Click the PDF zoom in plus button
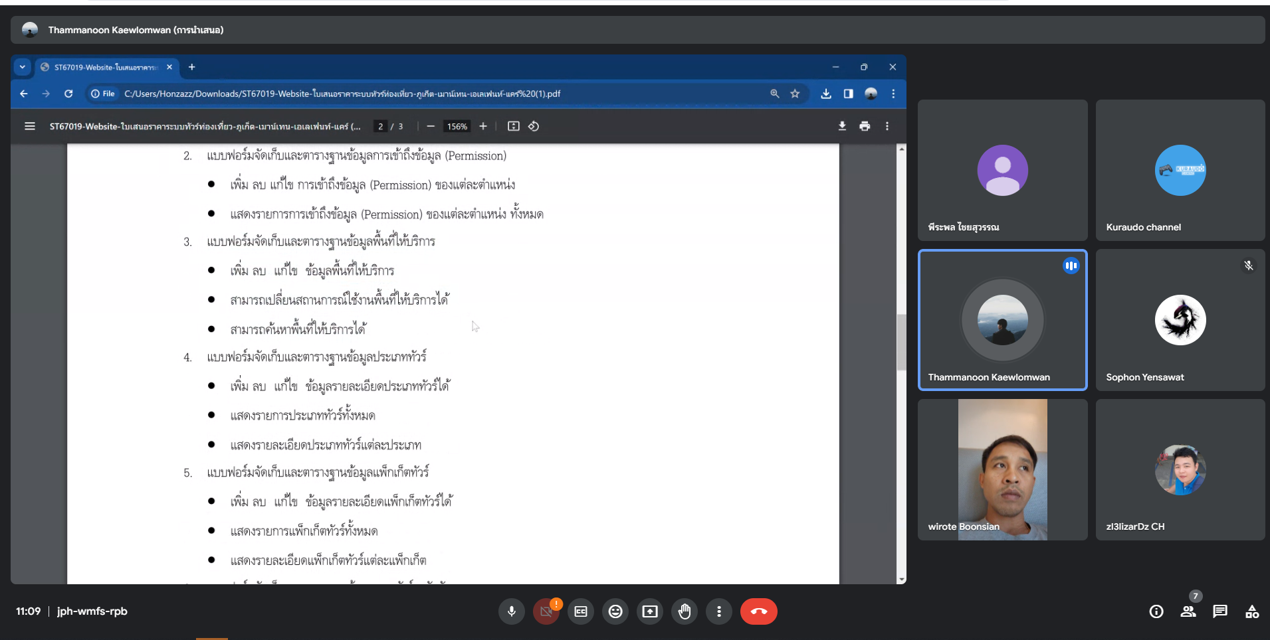This screenshot has height=640, width=1270. point(483,126)
